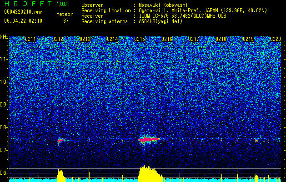Click the 0218 time marker
Image resolution: width=286 pixels, height=182 pixels.
click(221, 39)
